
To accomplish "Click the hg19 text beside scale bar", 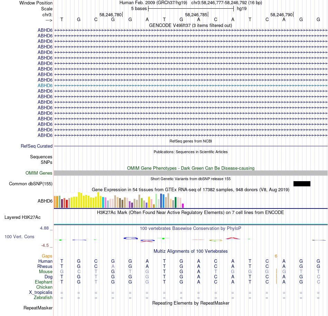I will coord(242,9).
